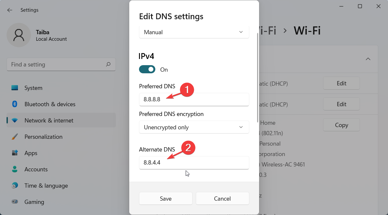
Task: Save the DNS settings
Action: [165, 198]
